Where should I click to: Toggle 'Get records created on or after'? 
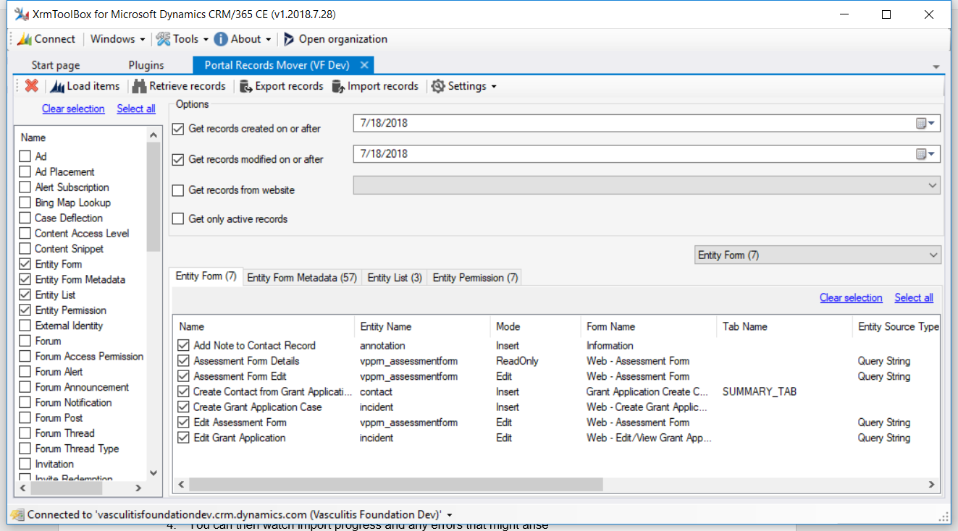tap(178, 129)
